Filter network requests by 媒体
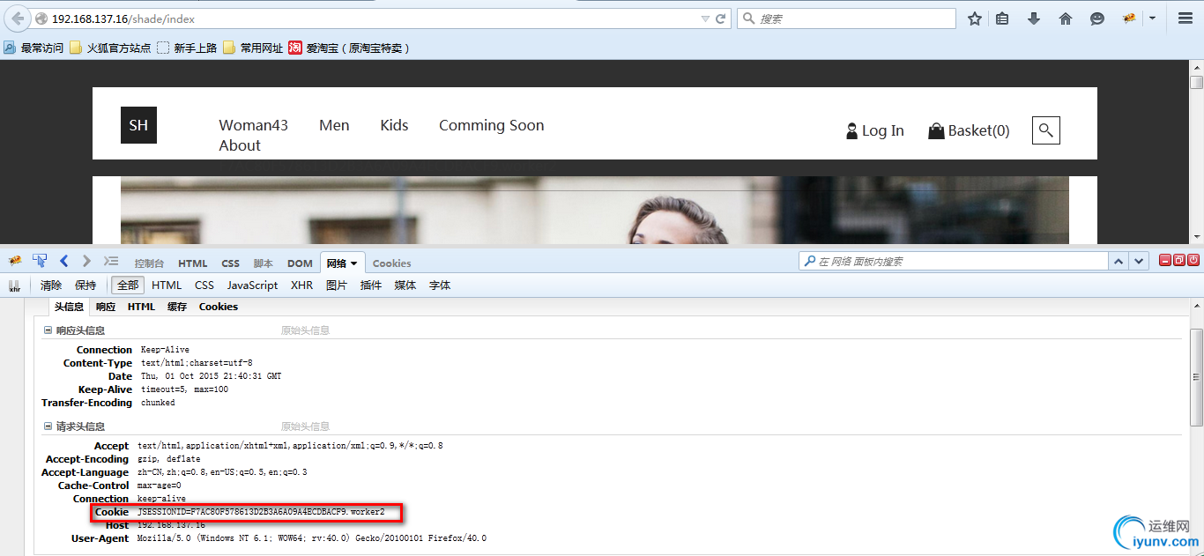This screenshot has width=1204, height=556. tap(405, 285)
